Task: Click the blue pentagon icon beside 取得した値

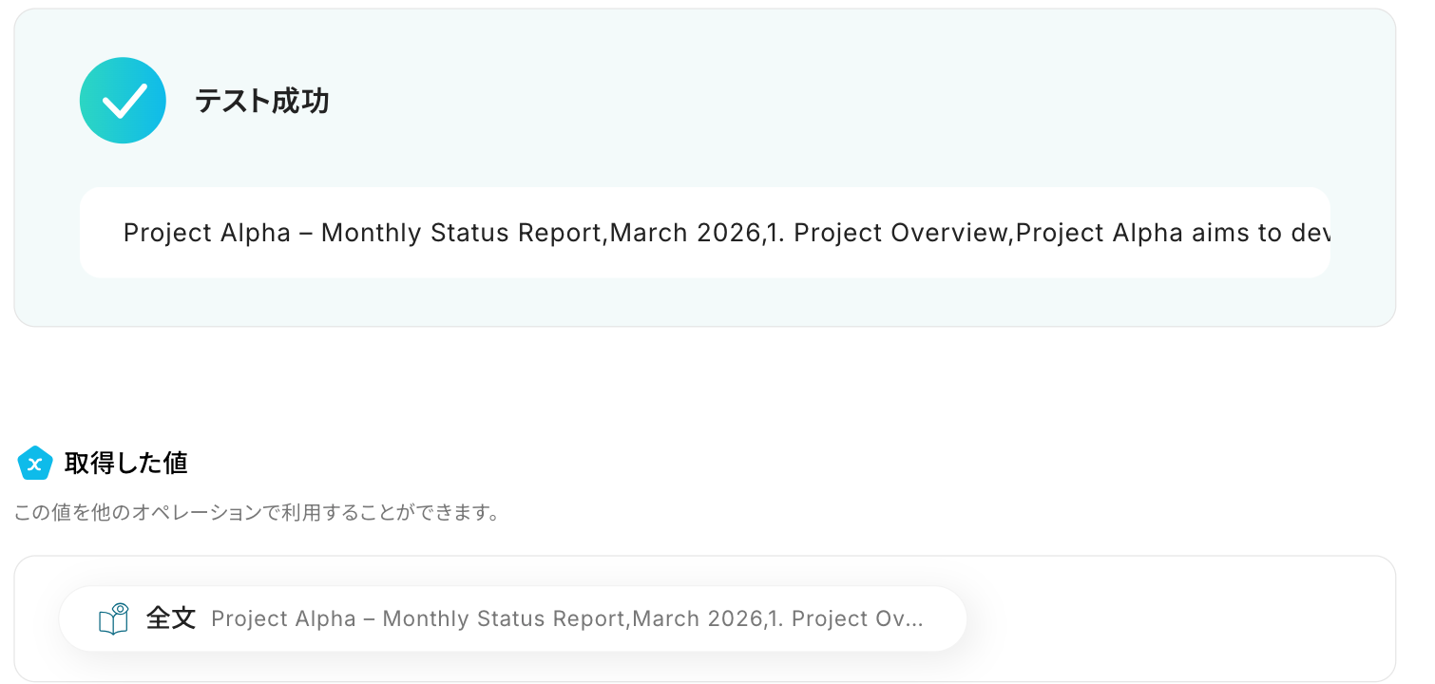Action: 35,464
